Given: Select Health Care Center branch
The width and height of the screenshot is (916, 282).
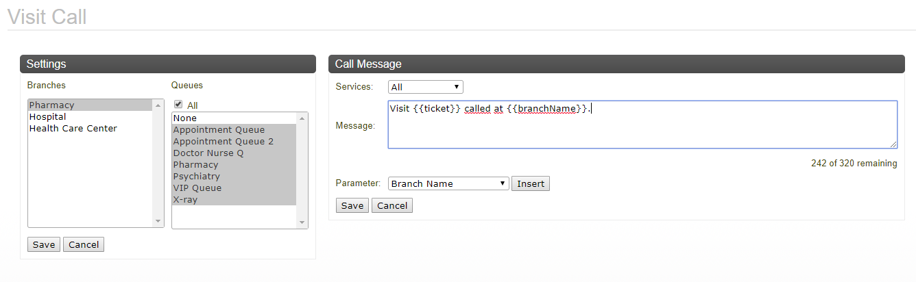Looking at the screenshot, I should coord(90,129).
